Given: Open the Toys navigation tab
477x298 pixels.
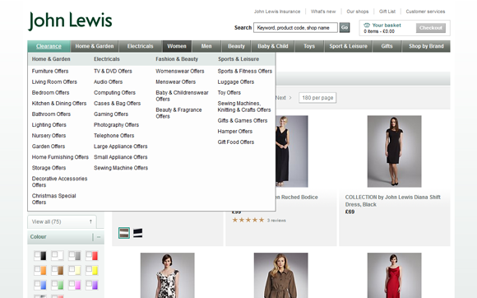Looking at the screenshot, I should coord(309,46).
